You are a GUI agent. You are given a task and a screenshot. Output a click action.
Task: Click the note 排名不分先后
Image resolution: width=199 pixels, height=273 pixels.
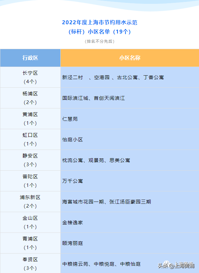(99, 41)
